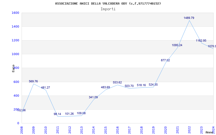Screen dimensions: 216x135
Task: Select the Importi subtitle text
Action: tap(108, 9)
